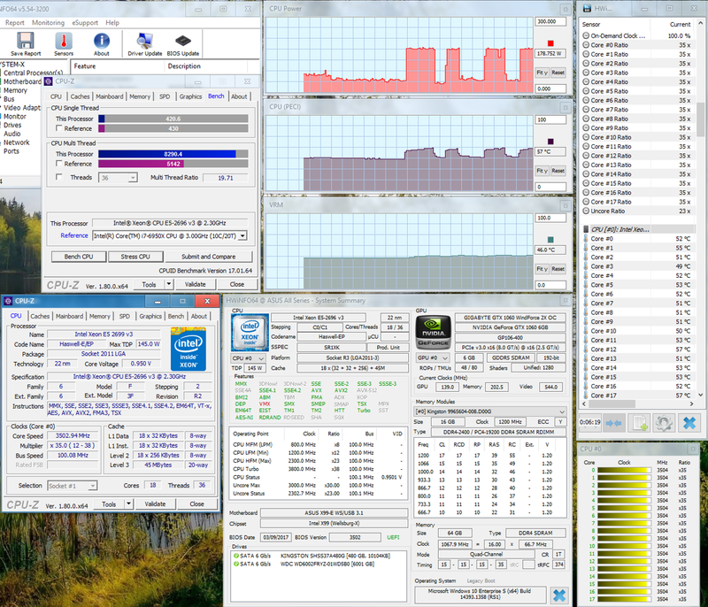
Task: Click the CPU-Z title icon of the active window
Action: (8, 301)
